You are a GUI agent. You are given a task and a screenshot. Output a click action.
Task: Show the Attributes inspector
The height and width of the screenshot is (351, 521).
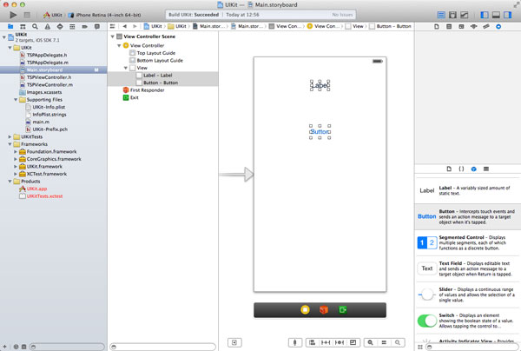point(473,27)
